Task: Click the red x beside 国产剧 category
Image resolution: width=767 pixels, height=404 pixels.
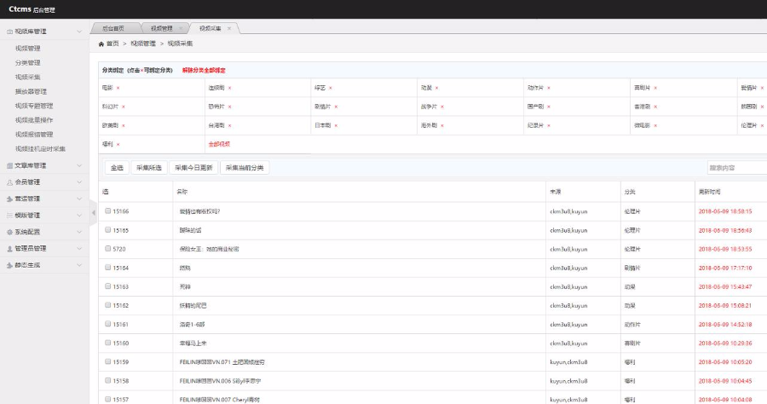Action: 549,107
